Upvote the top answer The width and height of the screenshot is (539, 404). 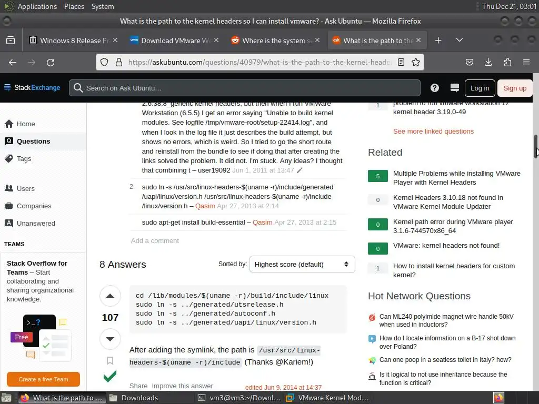click(x=110, y=296)
